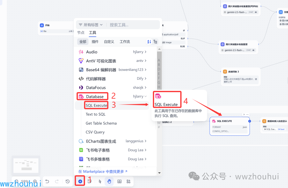Viewport: 288px width, 188px height.
Task: Select the hand pan mode tool
Action: [x=109, y=181]
